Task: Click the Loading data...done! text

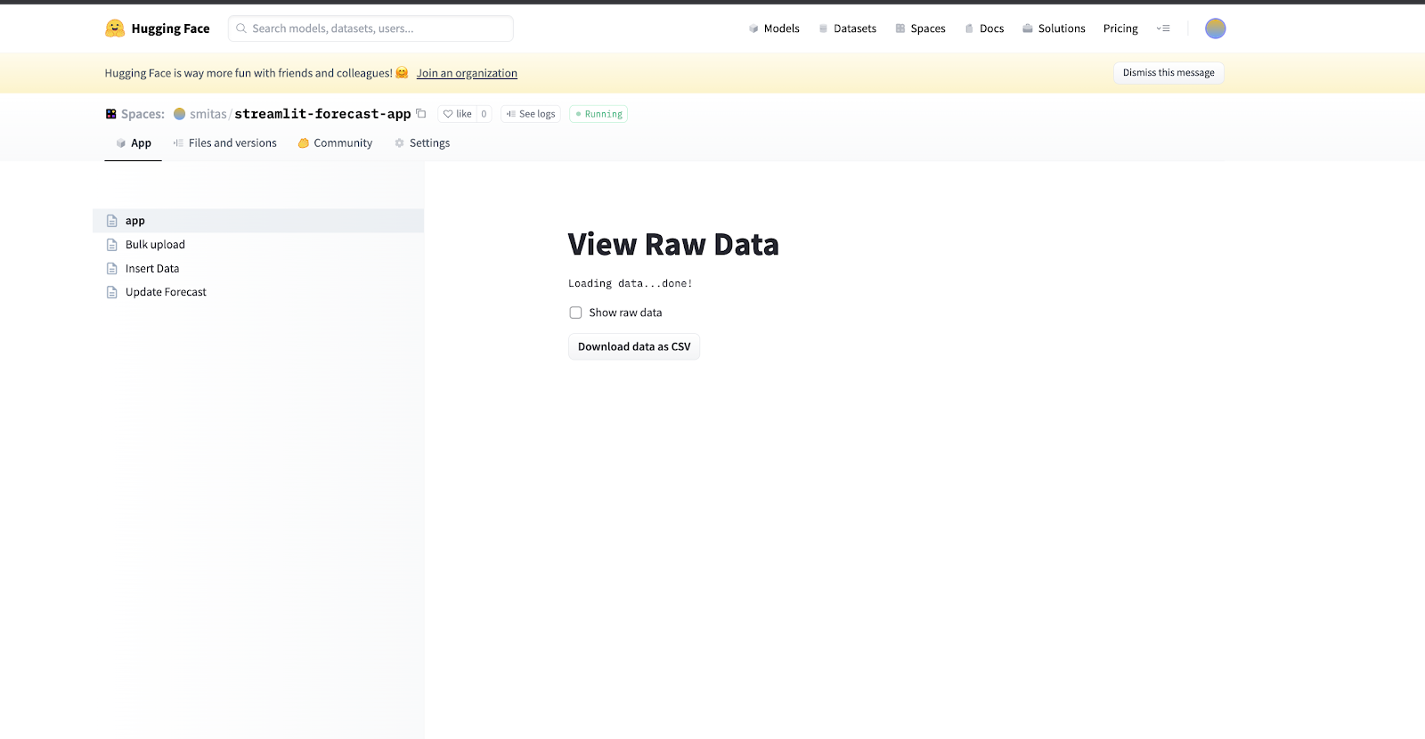Action: click(x=631, y=284)
